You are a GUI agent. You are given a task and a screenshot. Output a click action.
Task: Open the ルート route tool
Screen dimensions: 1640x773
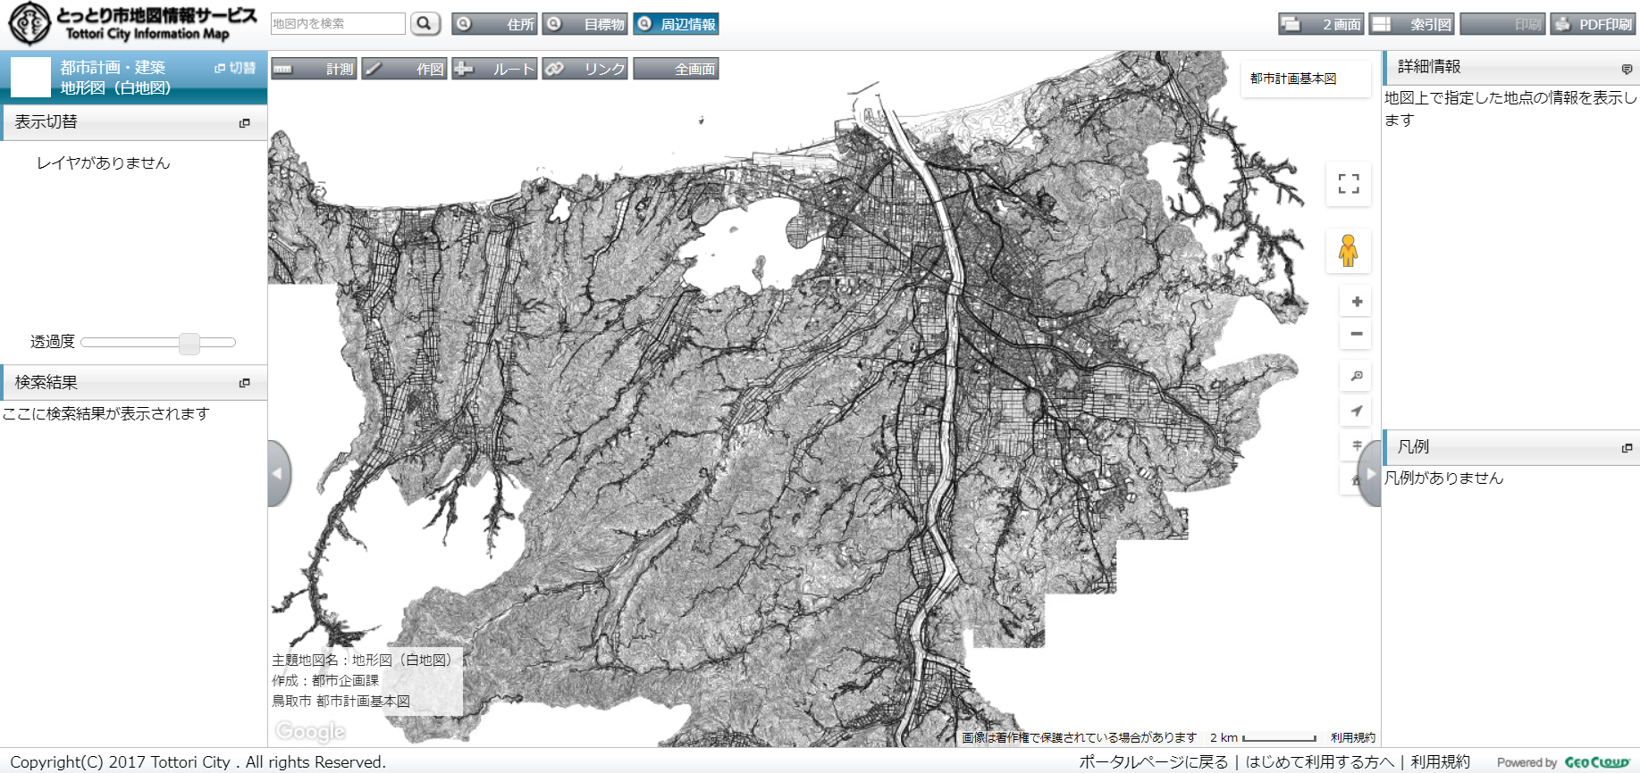[x=494, y=69]
